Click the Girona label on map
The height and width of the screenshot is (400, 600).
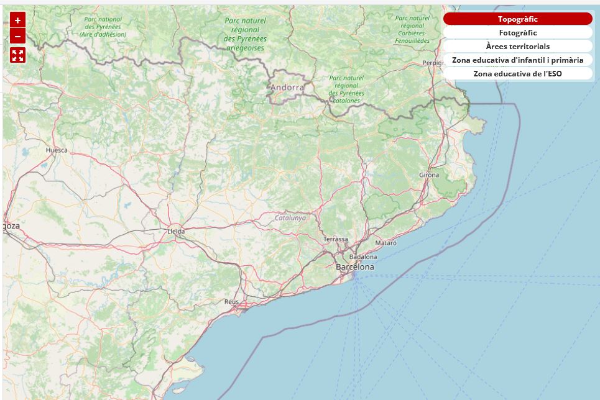pos(429,175)
